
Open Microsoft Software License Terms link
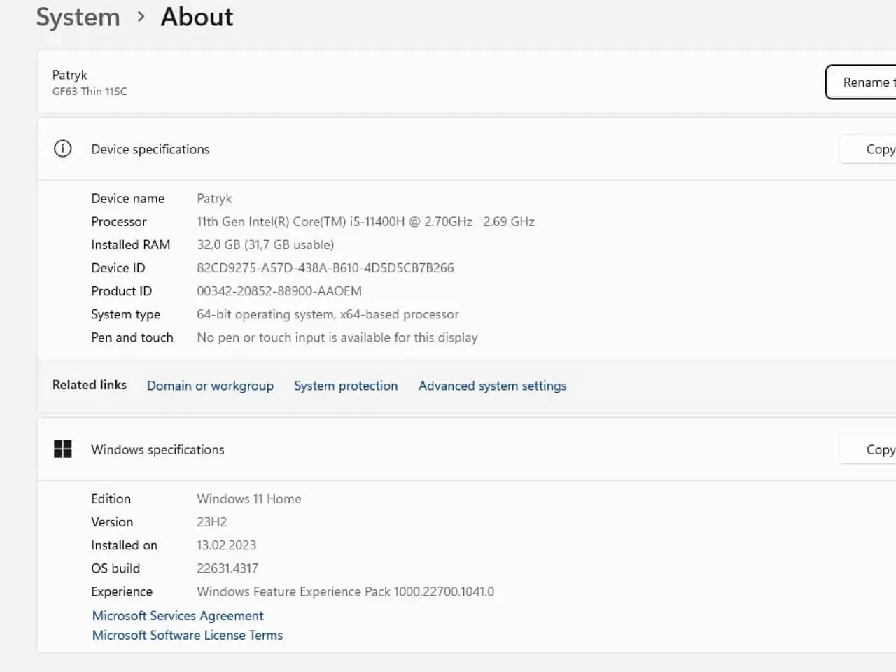coord(188,635)
